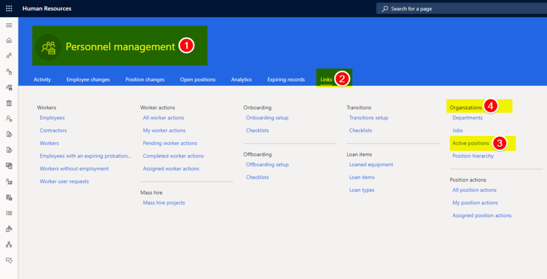Open 'Employees with an expiring probation' link
Viewport: 547px width, 279px height.
point(85,156)
